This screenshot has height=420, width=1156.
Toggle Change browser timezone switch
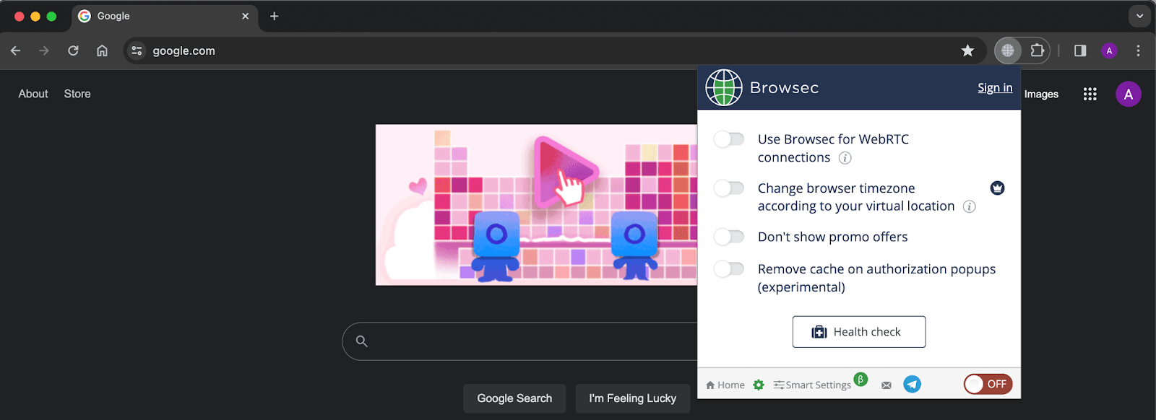pyautogui.click(x=729, y=188)
